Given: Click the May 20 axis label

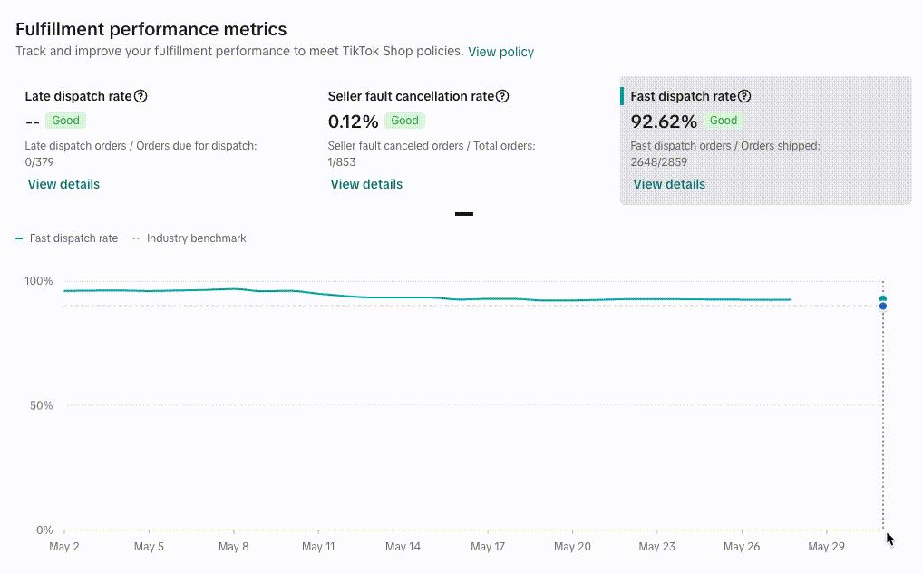Looking at the screenshot, I should tap(572, 547).
